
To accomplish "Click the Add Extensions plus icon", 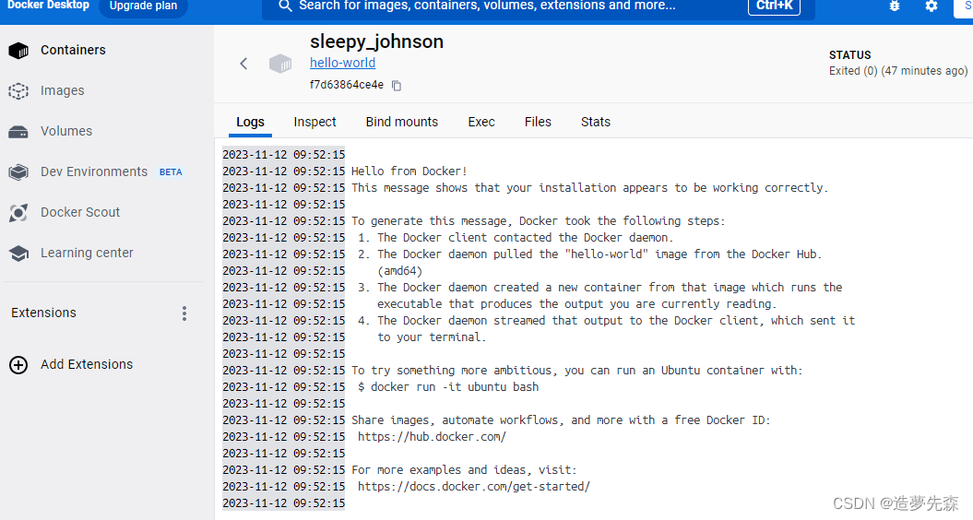I will 18,365.
